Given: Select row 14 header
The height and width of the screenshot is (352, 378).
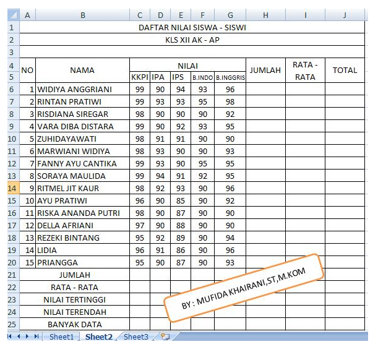Looking at the screenshot, I should click(13, 188).
